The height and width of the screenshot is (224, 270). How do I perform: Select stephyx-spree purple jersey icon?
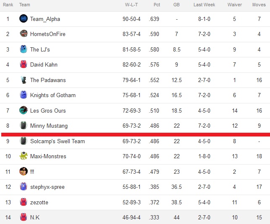tap(24, 187)
